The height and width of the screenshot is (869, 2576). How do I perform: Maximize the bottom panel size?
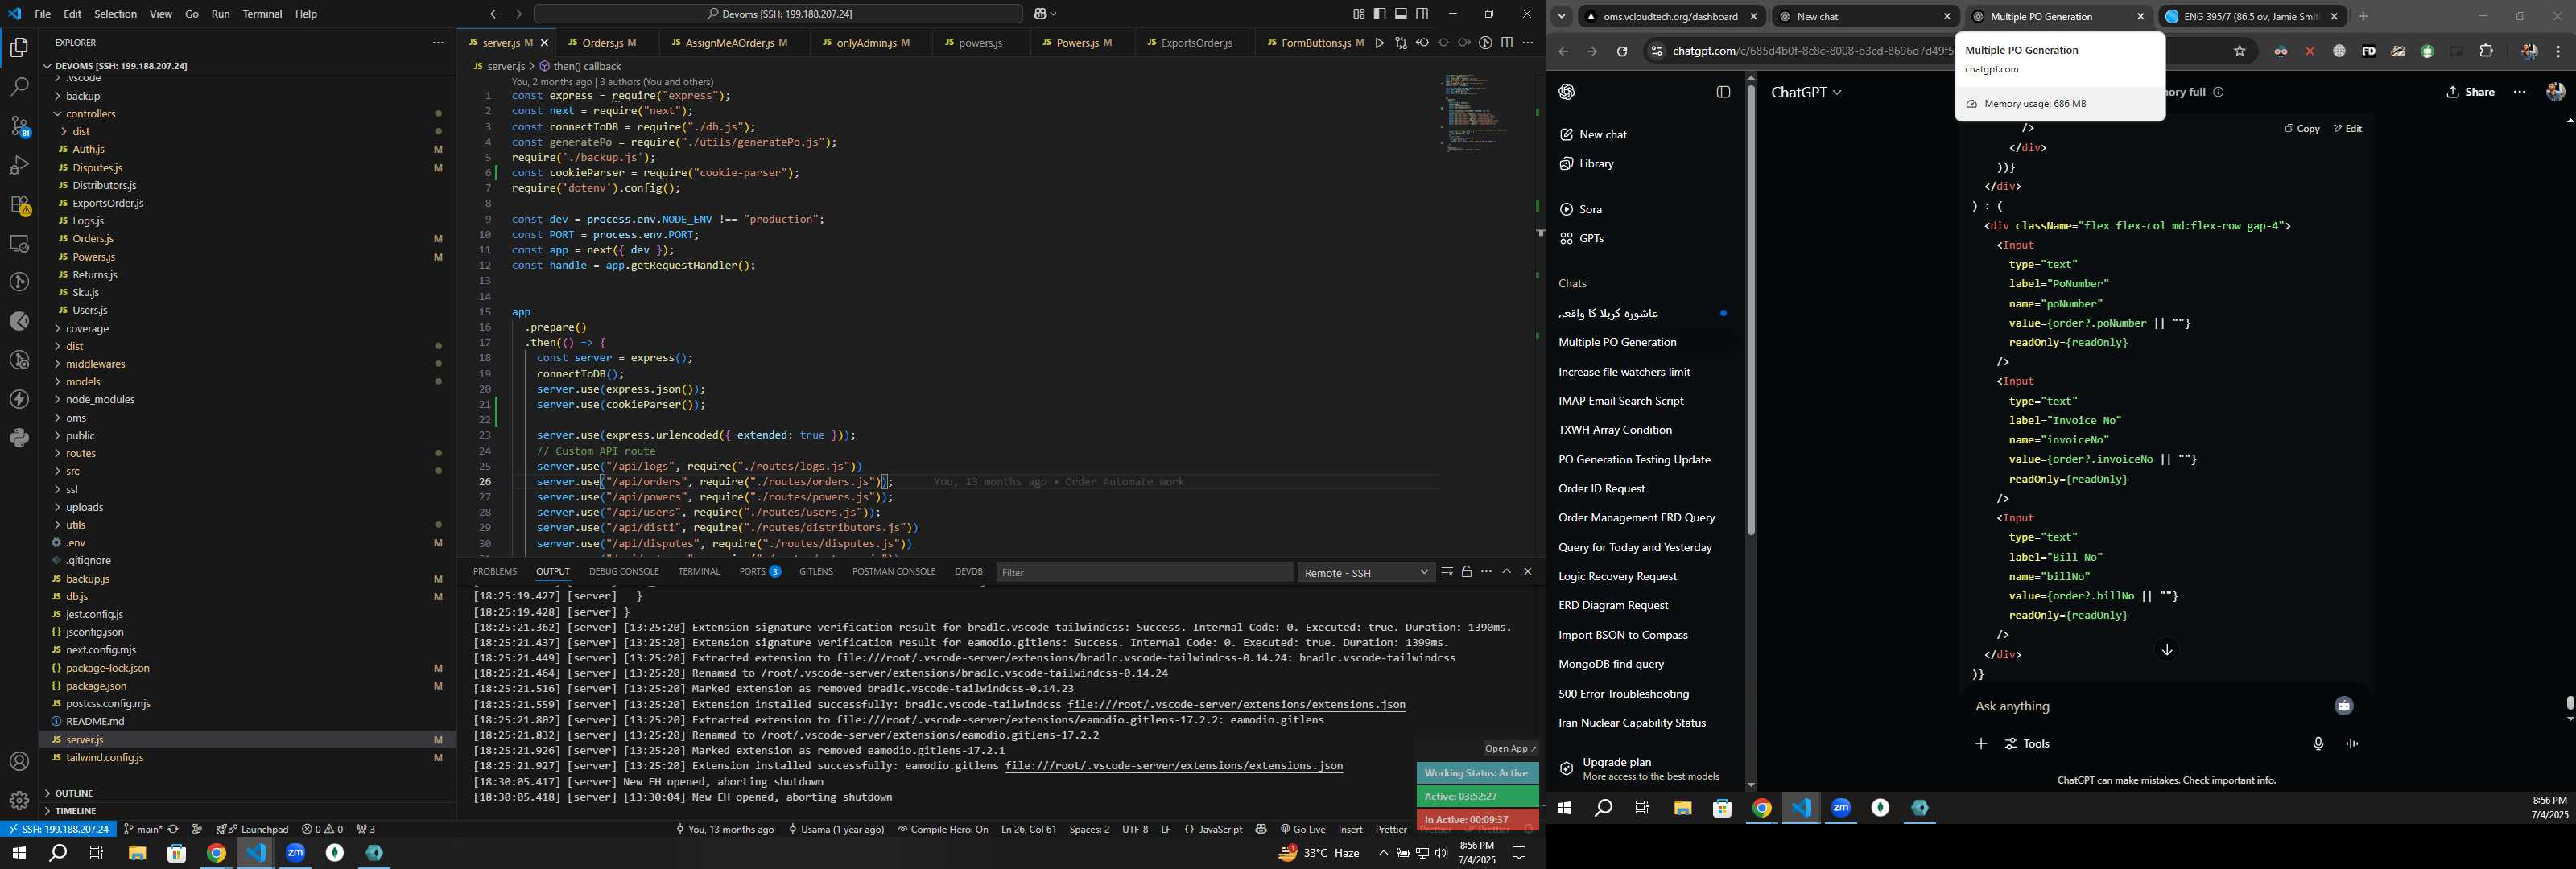pos(1507,572)
